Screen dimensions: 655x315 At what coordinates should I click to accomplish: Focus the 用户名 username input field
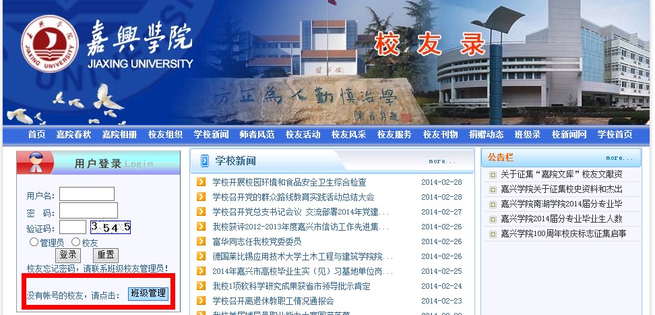click(87, 194)
